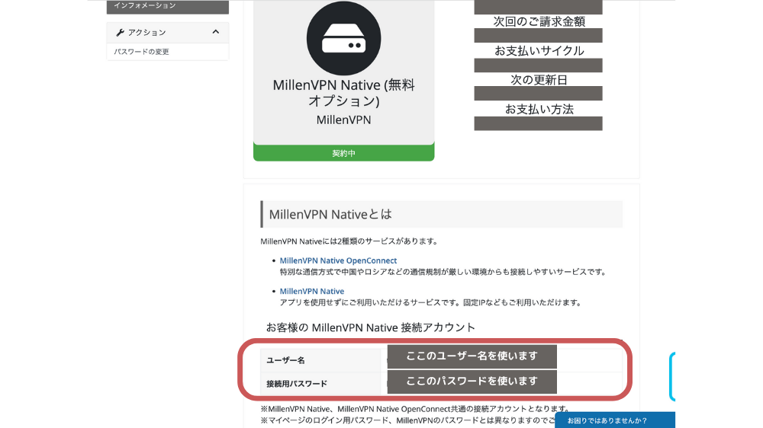The width and height of the screenshot is (763, 428).
Task: Open the MillenVPN Native link about 固定IP
Action: (x=311, y=291)
